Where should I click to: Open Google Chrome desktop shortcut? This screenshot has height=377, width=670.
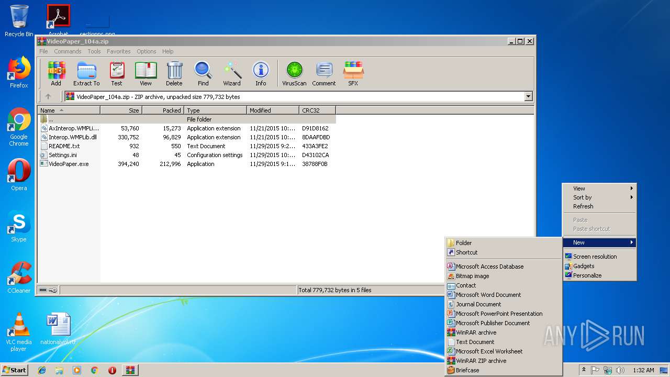[19, 127]
